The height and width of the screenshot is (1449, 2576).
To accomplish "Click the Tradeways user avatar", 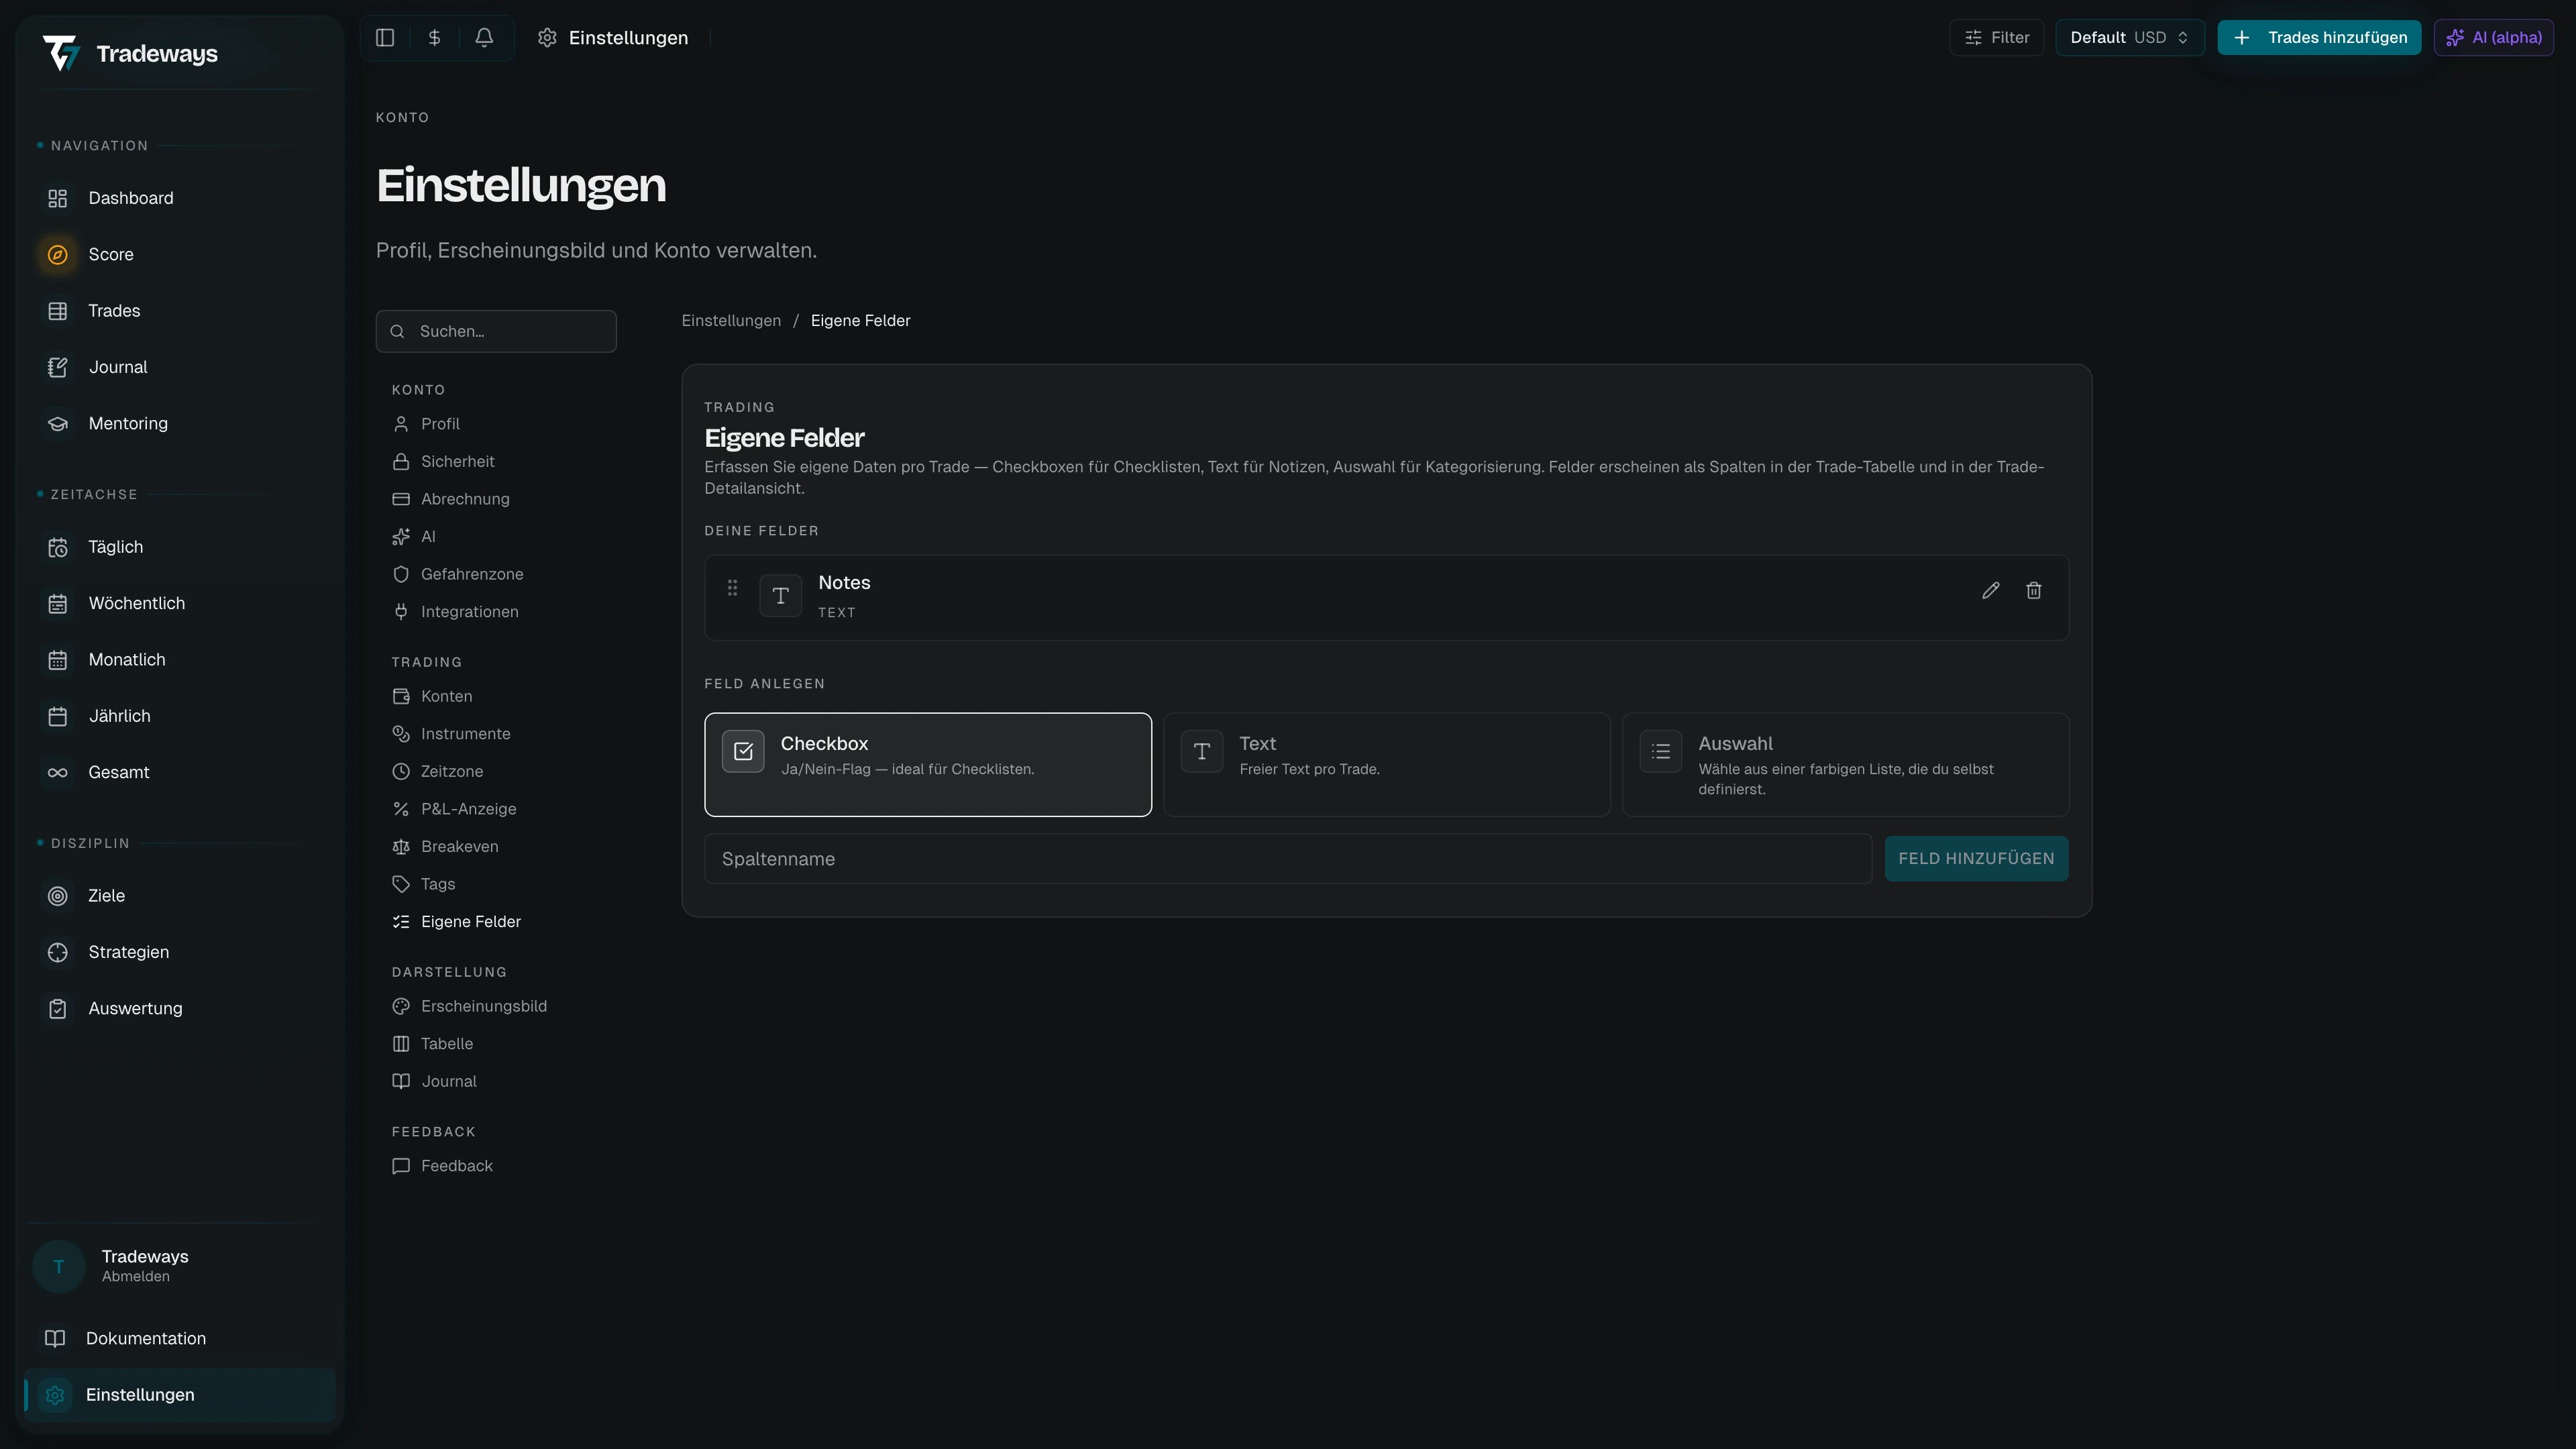I will pos(59,1266).
